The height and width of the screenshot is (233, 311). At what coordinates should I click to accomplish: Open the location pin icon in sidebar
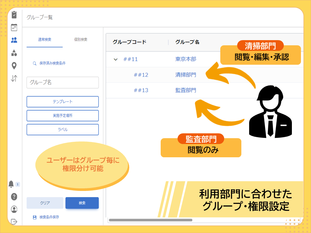(14, 66)
